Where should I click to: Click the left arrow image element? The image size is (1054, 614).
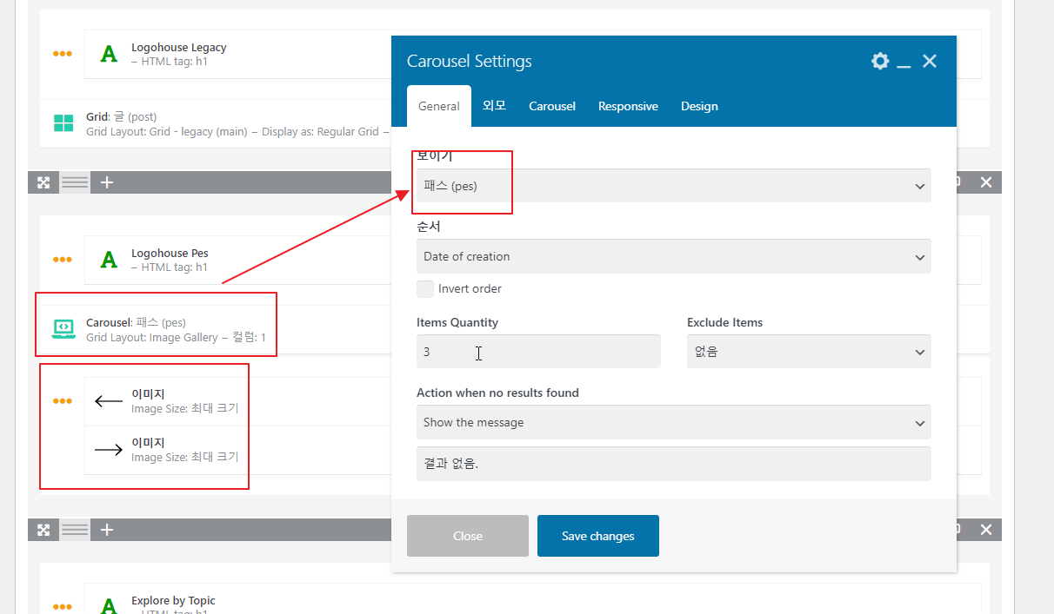pyautogui.click(x=109, y=401)
